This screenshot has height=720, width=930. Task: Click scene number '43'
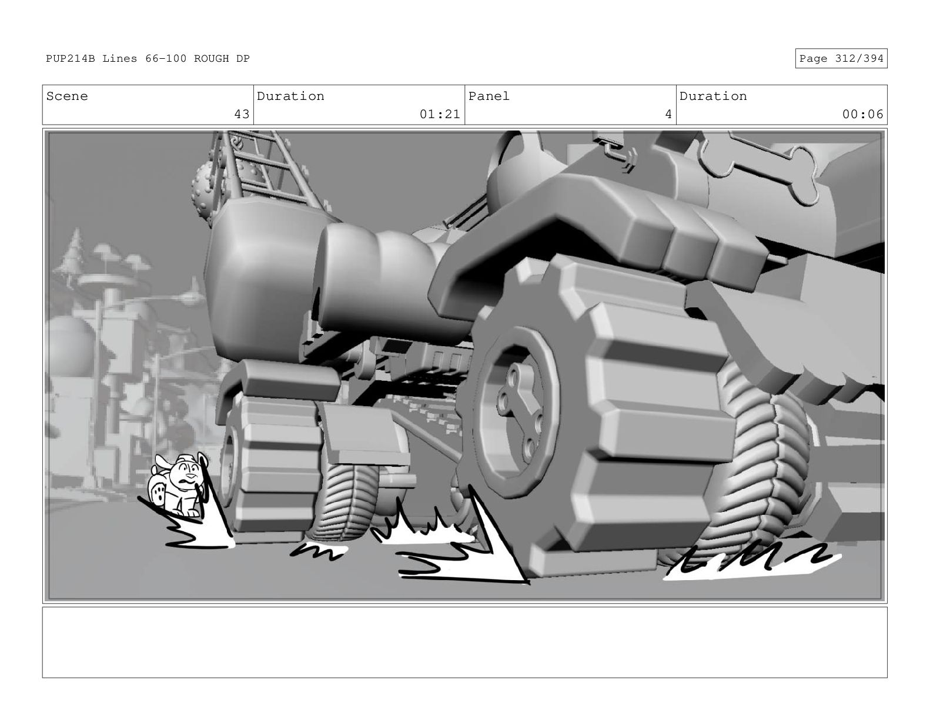coord(242,114)
